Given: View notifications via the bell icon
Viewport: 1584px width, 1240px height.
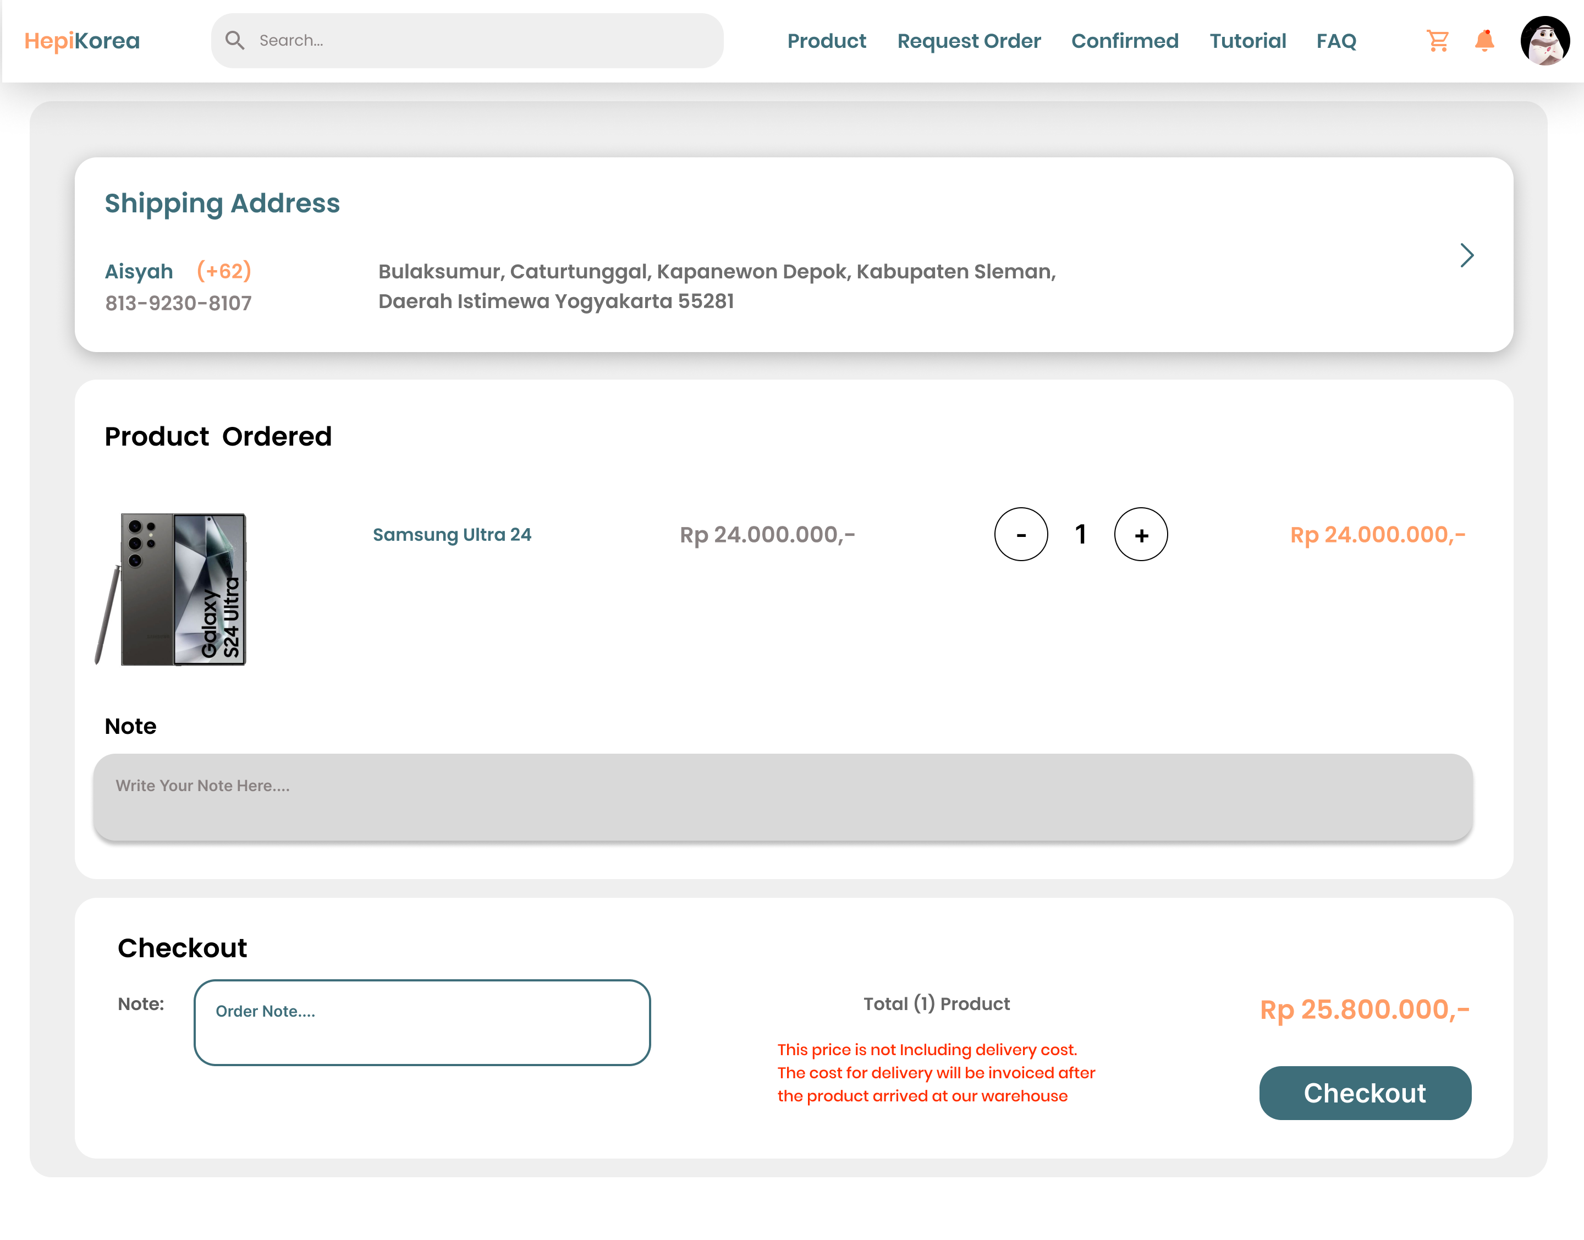Looking at the screenshot, I should point(1485,41).
